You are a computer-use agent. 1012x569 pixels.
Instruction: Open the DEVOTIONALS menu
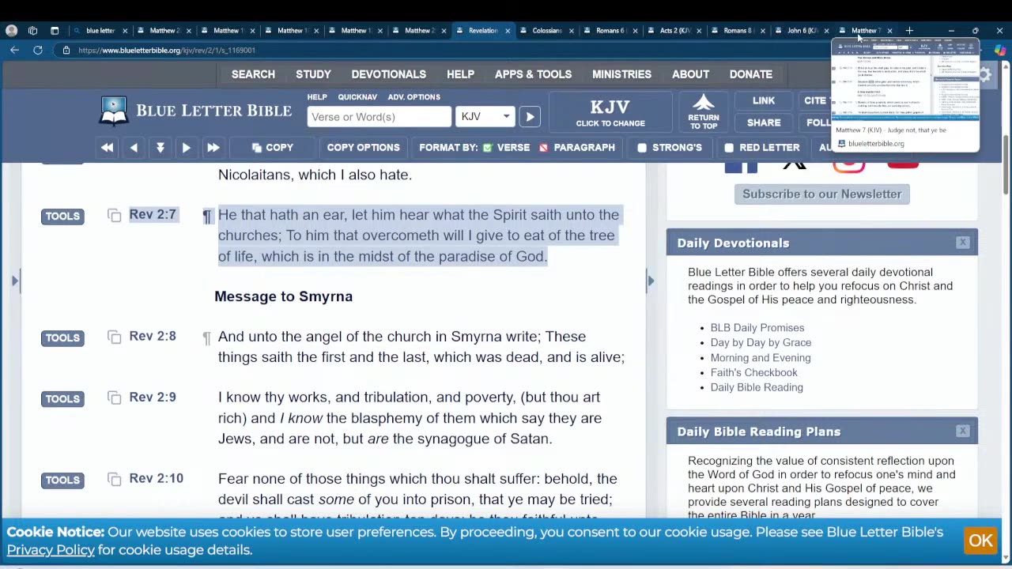click(x=388, y=74)
